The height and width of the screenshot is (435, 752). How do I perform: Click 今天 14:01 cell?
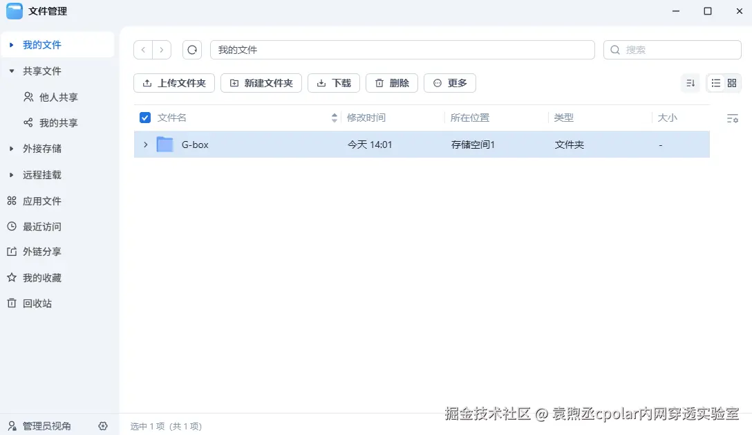[370, 145]
